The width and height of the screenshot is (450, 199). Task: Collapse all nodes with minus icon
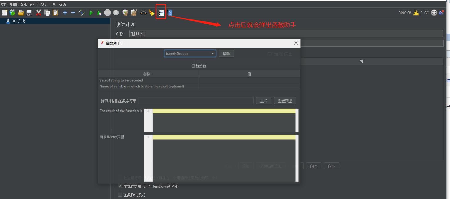(x=73, y=13)
